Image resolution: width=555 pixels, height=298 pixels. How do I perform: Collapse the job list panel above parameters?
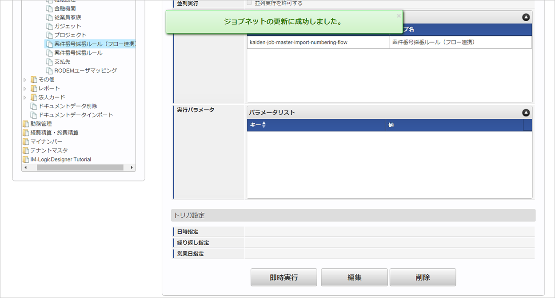point(526,17)
